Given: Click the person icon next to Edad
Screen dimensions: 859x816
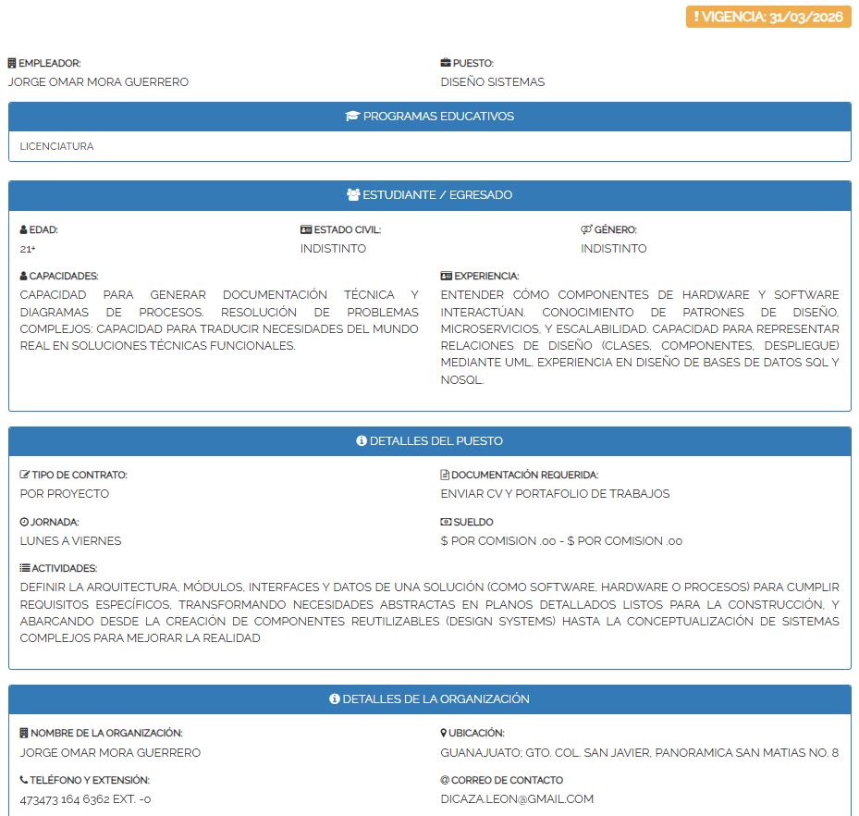Looking at the screenshot, I should [24, 229].
